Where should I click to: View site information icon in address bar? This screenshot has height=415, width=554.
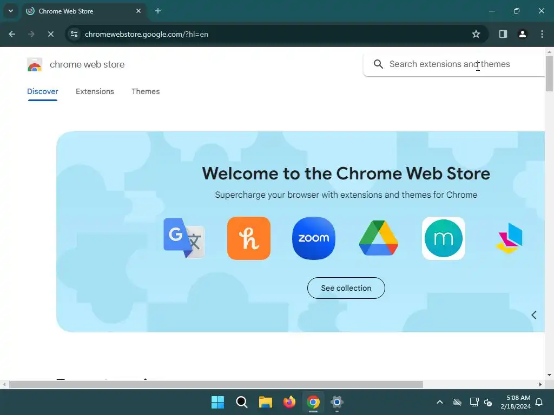click(x=74, y=34)
